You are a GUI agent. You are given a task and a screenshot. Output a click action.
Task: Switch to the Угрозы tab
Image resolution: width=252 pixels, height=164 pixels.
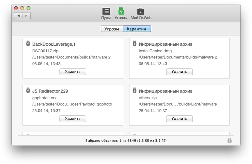click(112, 29)
